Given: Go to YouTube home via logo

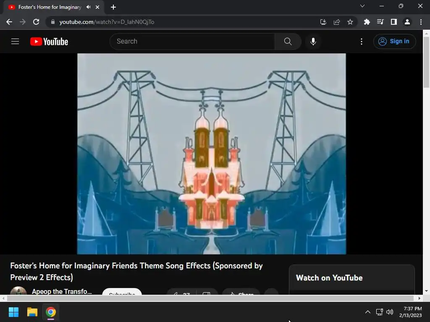Looking at the screenshot, I should point(49,42).
